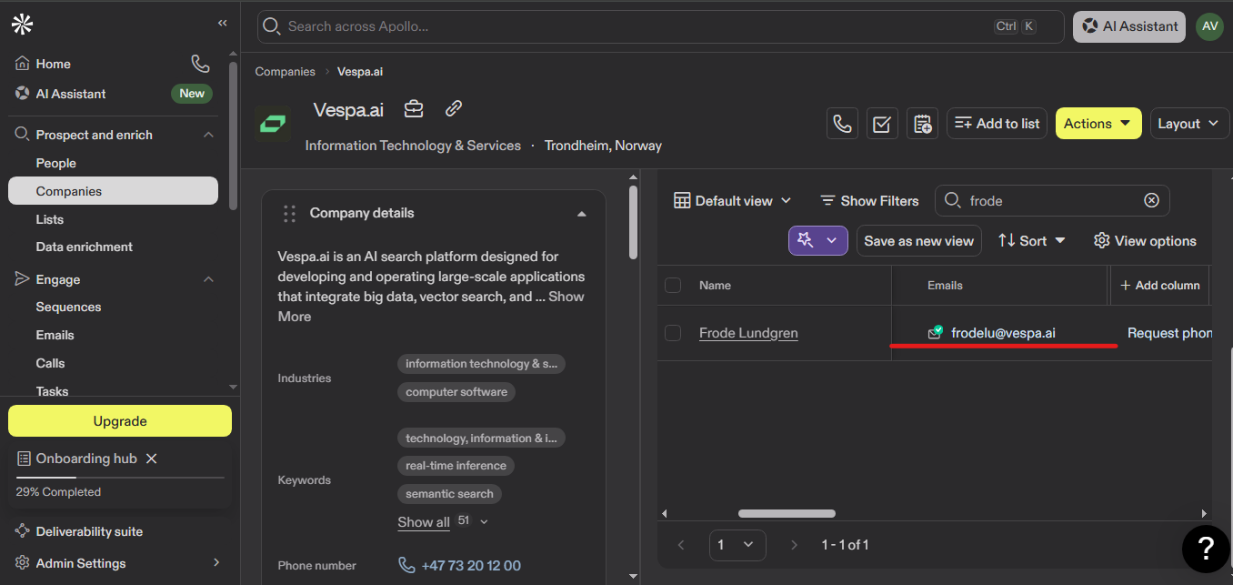1233x585 pixels.
Task: Open Sequences in sidebar
Action: tap(68, 307)
